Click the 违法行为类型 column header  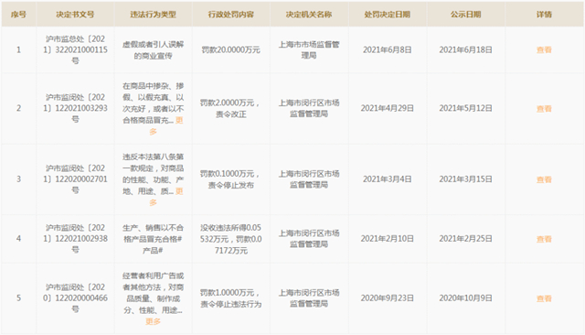(153, 15)
